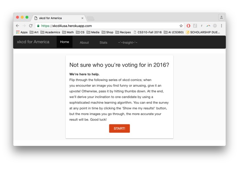Click the green lock security icon
The height and width of the screenshot is (170, 239).
[x=38, y=26]
